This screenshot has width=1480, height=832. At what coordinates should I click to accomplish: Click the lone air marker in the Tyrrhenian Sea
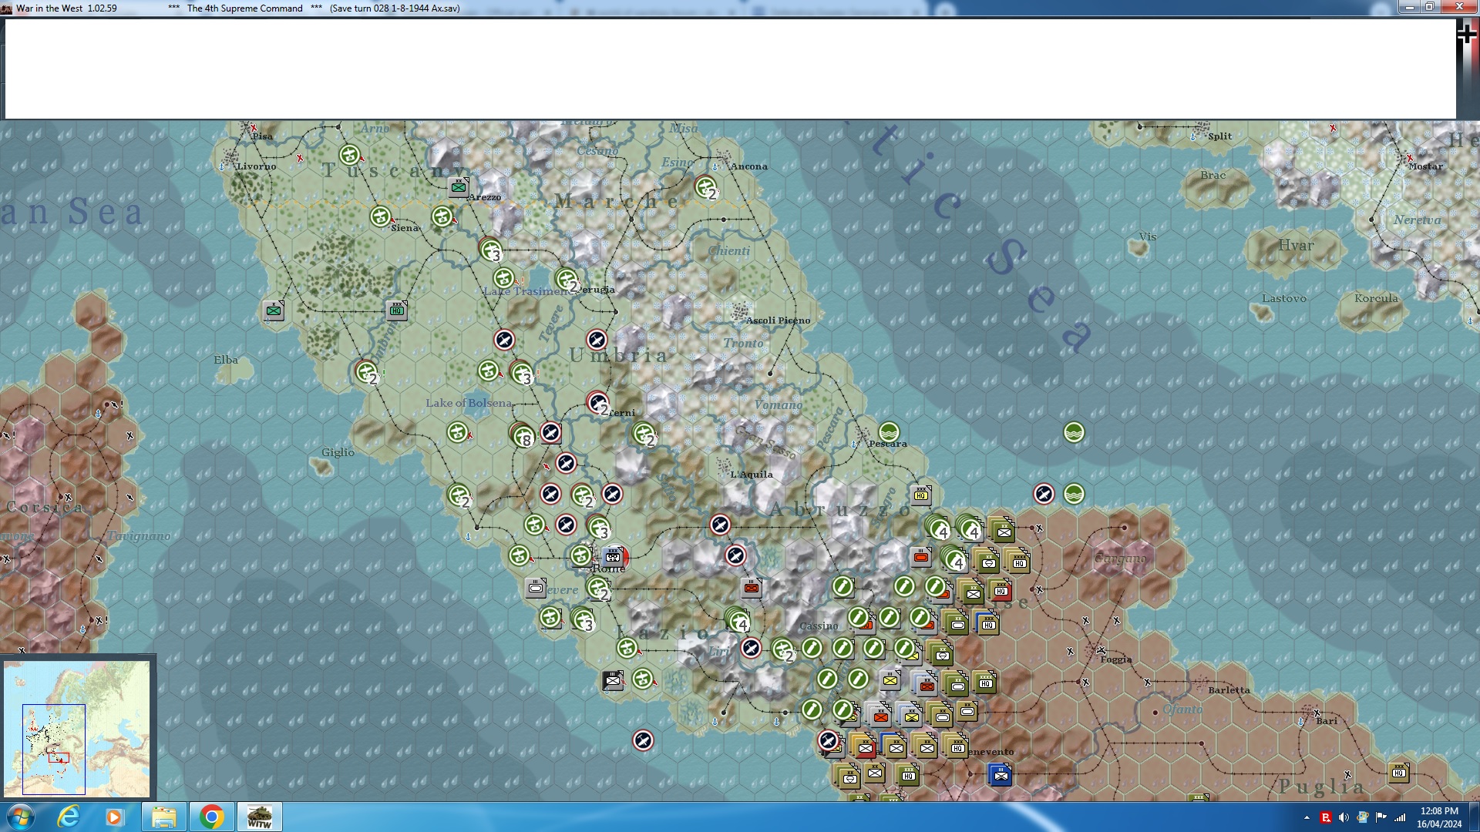(x=643, y=740)
